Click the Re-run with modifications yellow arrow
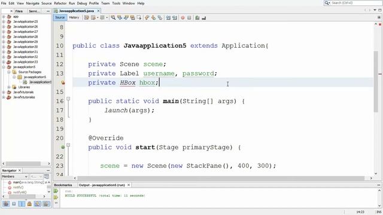The width and height of the screenshot is (383, 215). [56, 197]
